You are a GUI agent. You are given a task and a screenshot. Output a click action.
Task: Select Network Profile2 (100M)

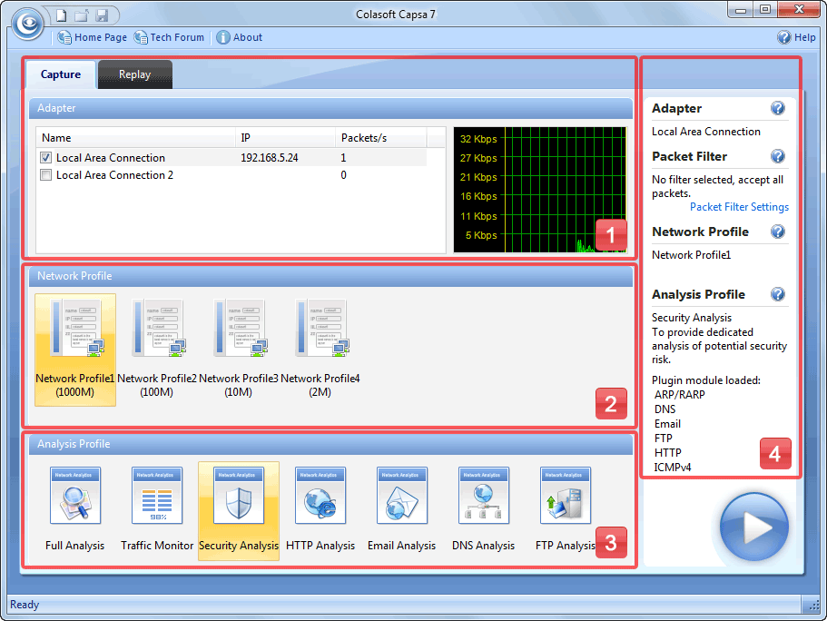pyautogui.click(x=157, y=350)
